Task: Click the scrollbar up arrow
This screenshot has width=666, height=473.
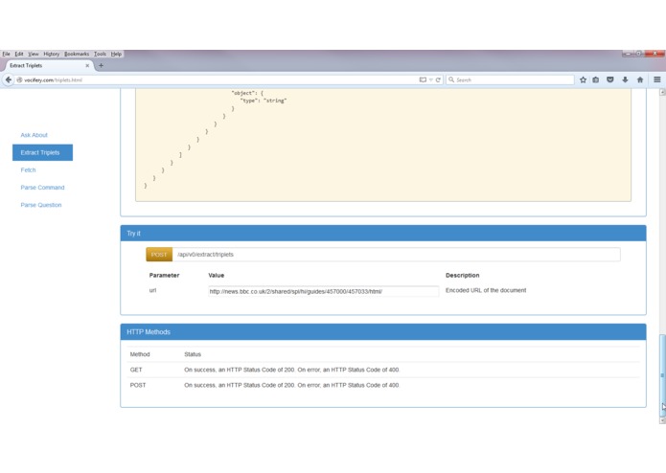Action: (662, 92)
